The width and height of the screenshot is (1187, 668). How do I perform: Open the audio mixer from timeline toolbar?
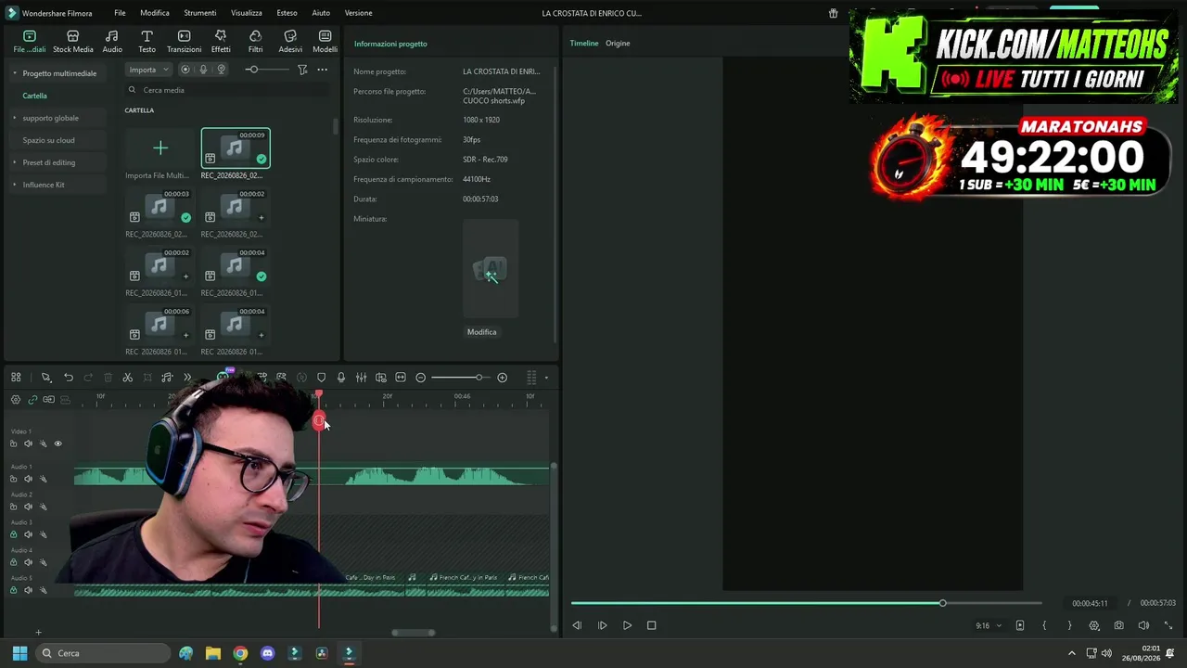point(361,378)
